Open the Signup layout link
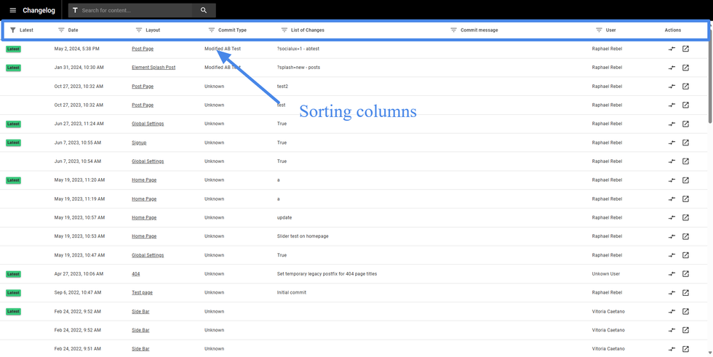Screen dimensions: 713x357 139,143
